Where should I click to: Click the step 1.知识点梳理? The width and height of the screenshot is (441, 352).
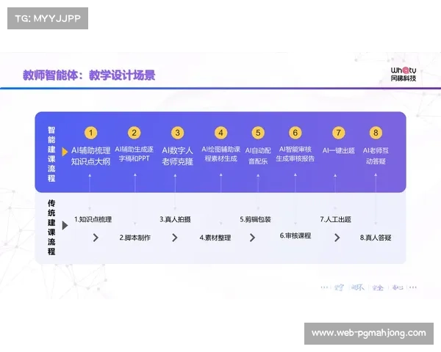click(x=93, y=219)
